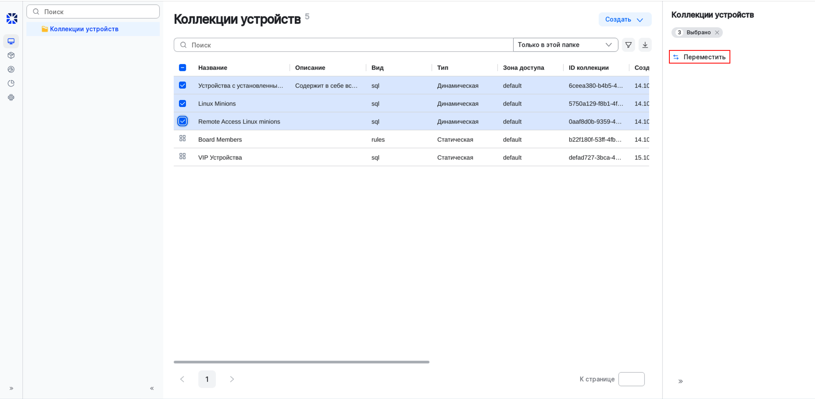Click the app logo in top-left corner
The image size is (815, 399).
[x=11, y=18]
